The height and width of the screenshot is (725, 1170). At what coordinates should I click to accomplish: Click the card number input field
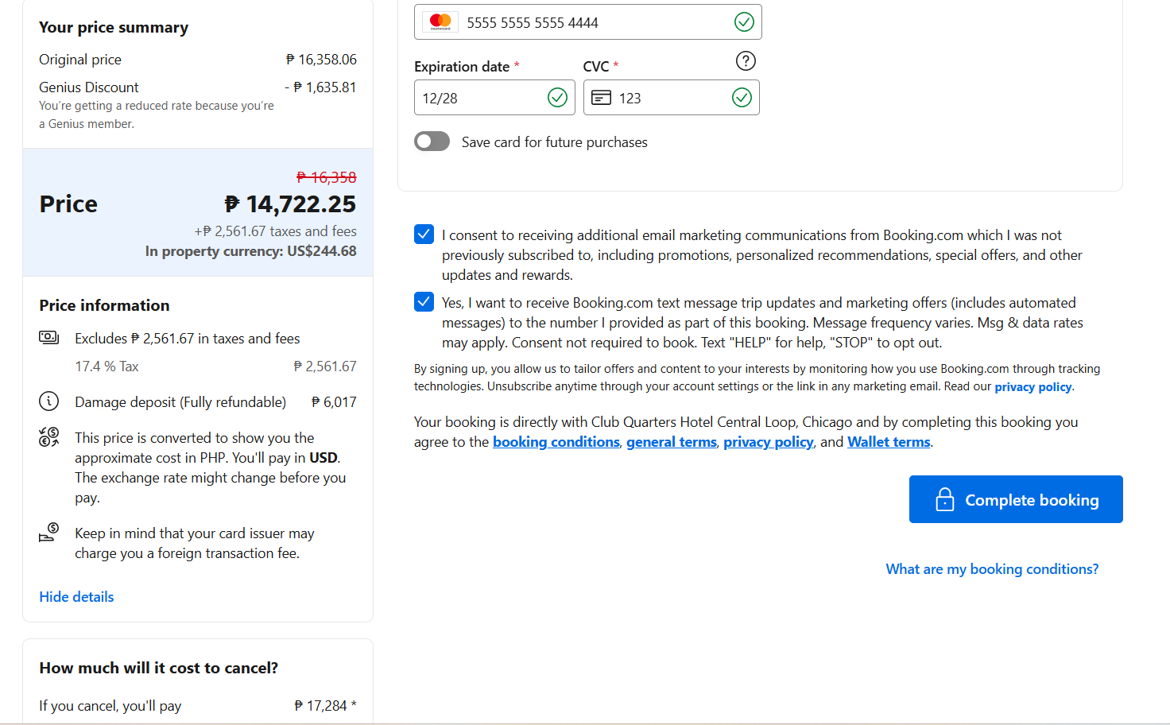(x=588, y=22)
